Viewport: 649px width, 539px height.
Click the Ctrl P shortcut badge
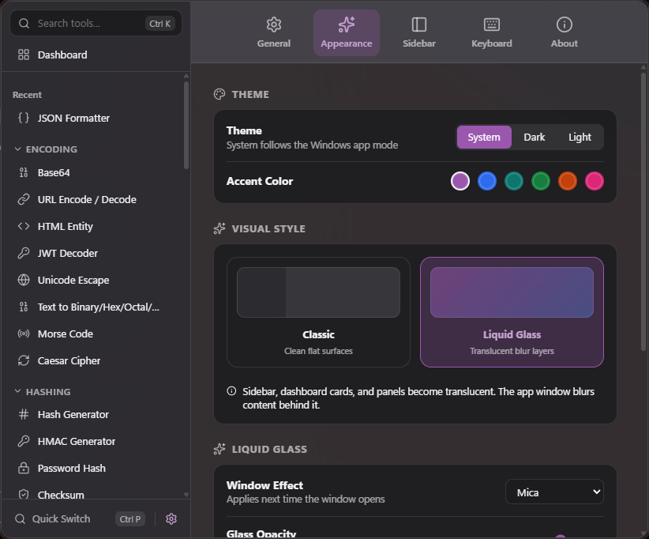130,518
